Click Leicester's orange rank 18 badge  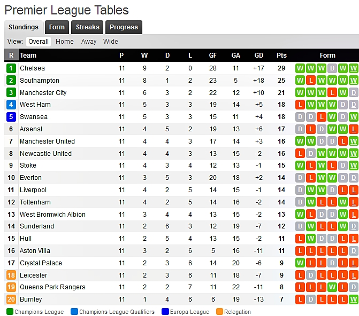[11, 275]
